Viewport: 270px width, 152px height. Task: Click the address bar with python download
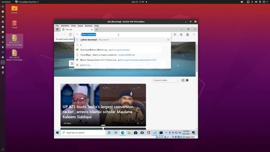point(123,35)
